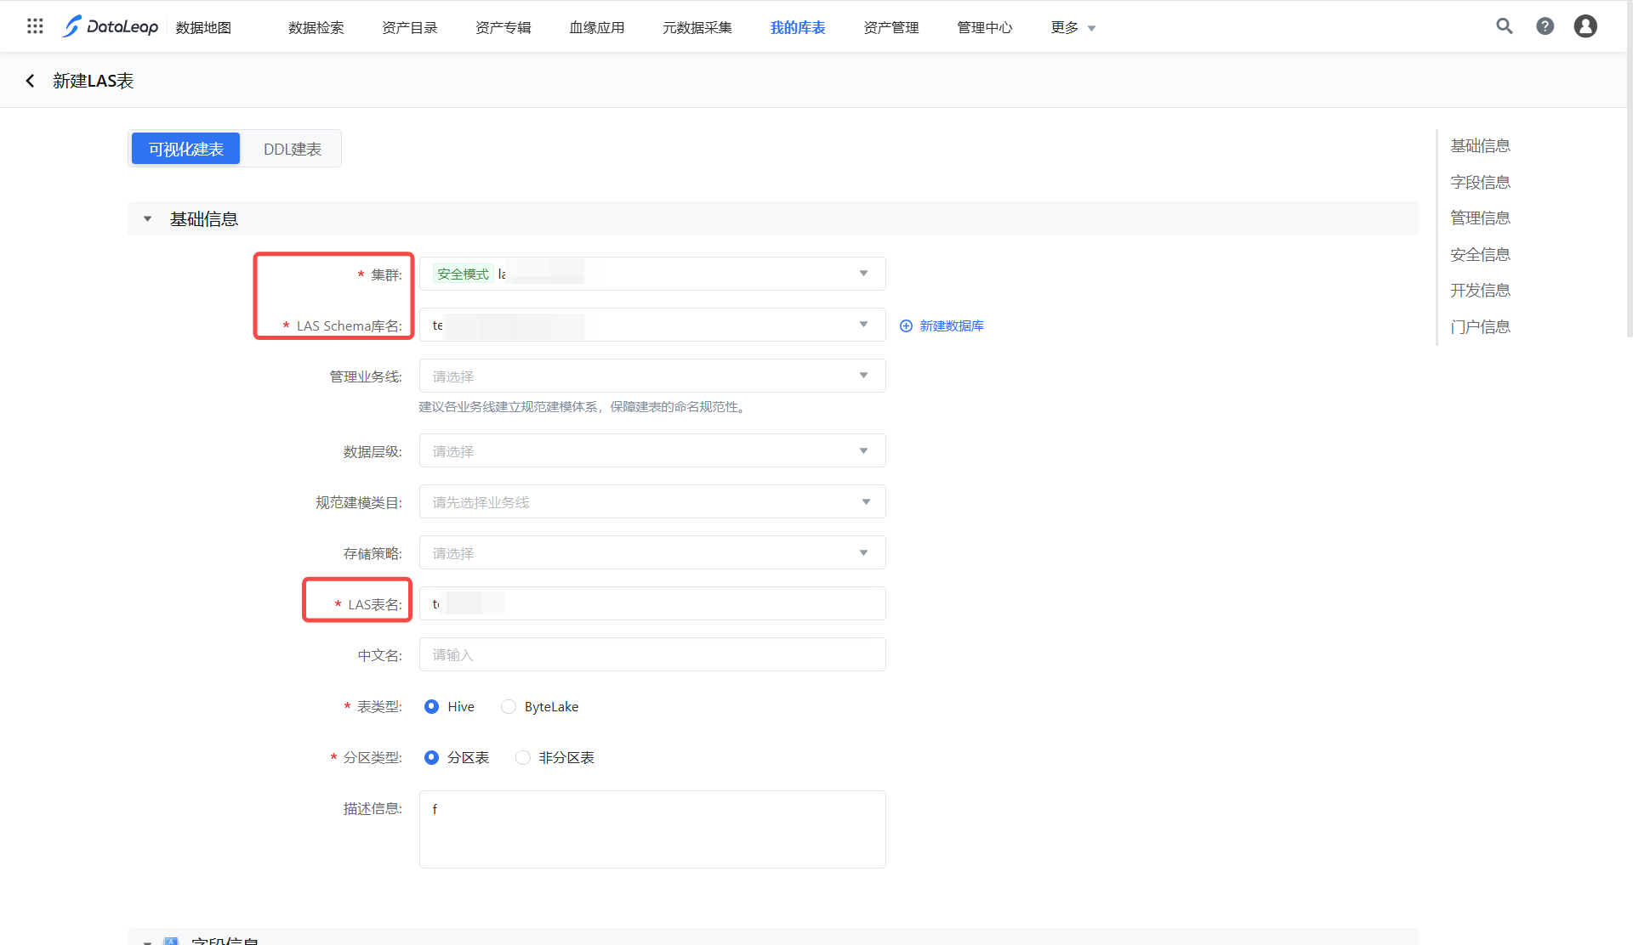
Task: Select the 分区表 partition option
Action: (432, 758)
